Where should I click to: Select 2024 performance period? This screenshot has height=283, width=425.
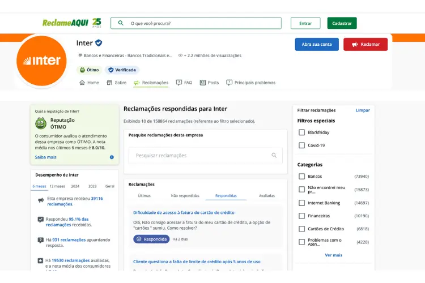pyautogui.click(x=75, y=186)
